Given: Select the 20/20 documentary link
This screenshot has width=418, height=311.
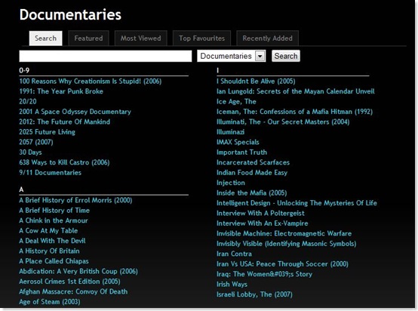Looking at the screenshot, I should click(28, 101).
